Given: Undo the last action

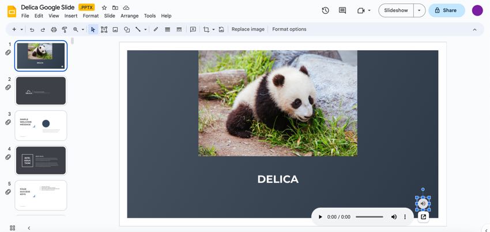Looking at the screenshot, I should (x=32, y=29).
